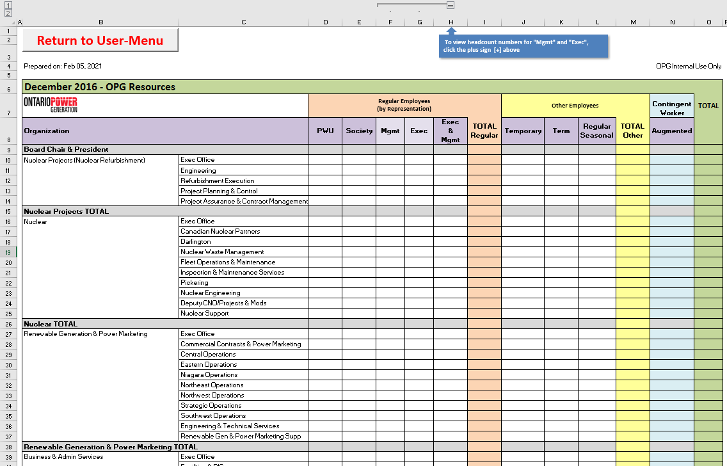
Task: Select 'Nuclear Projects (Nuclear Refurbishment)' cell
Action: pos(100,161)
